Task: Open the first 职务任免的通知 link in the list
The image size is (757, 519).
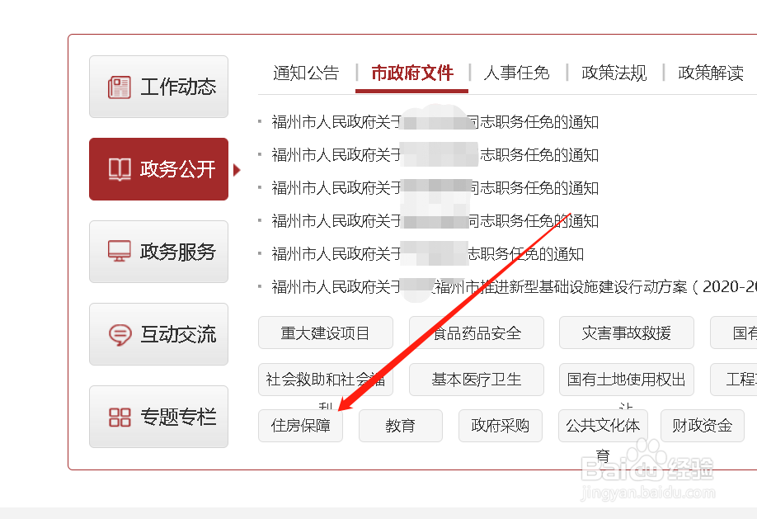Action: (x=435, y=122)
